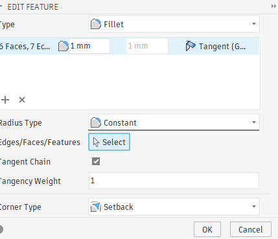
Task: Open the Corner Type Setback dropdown
Action: pos(174,207)
